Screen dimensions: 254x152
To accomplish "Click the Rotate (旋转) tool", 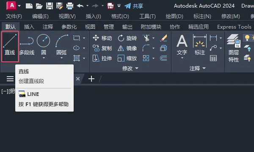I will pos(127,38).
